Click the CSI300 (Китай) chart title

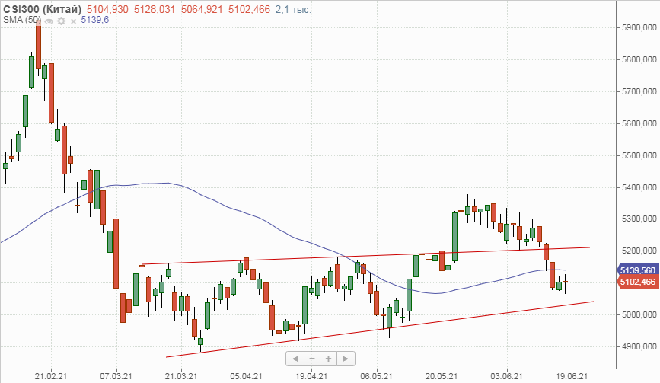pyautogui.click(x=43, y=9)
